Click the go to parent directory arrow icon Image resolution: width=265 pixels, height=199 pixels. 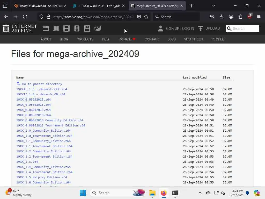(18, 84)
